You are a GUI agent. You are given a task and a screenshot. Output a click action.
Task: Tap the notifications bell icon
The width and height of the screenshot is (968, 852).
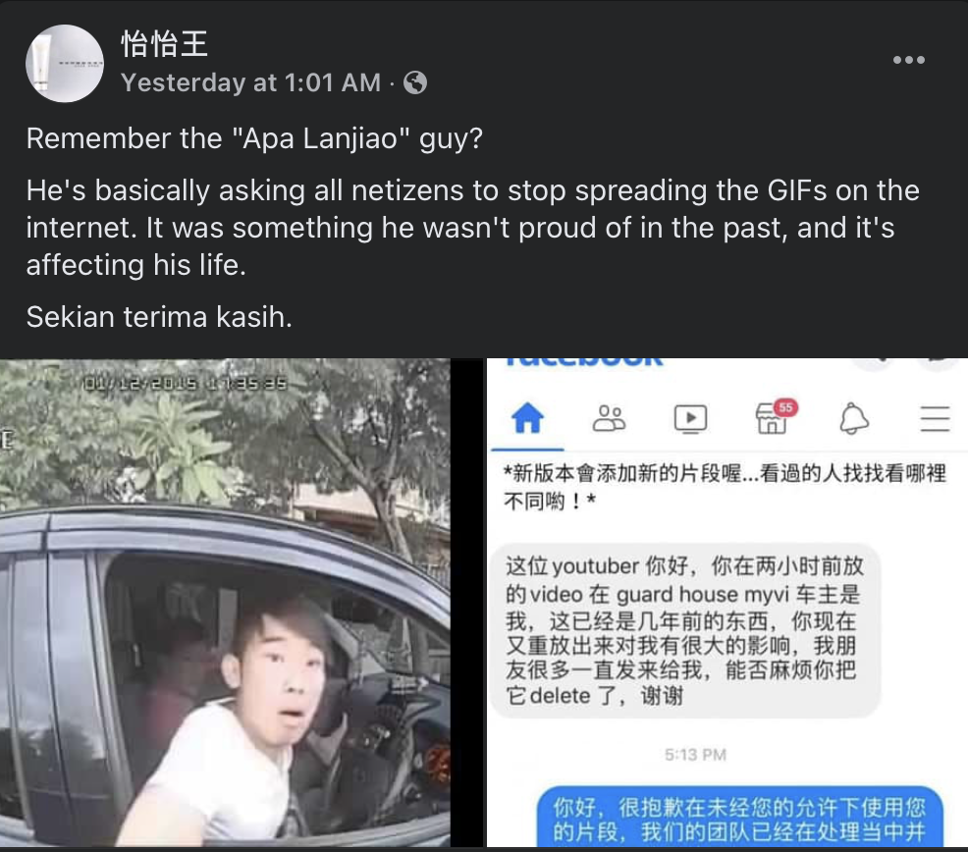(x=854, y=418)
